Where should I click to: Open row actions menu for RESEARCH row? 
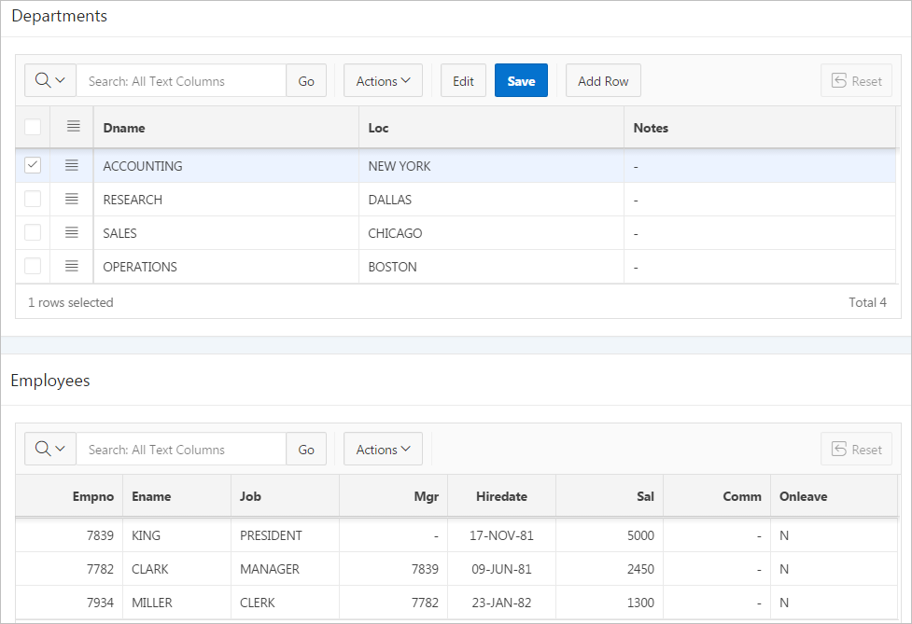pyautogui.click(x=72, y=199)
